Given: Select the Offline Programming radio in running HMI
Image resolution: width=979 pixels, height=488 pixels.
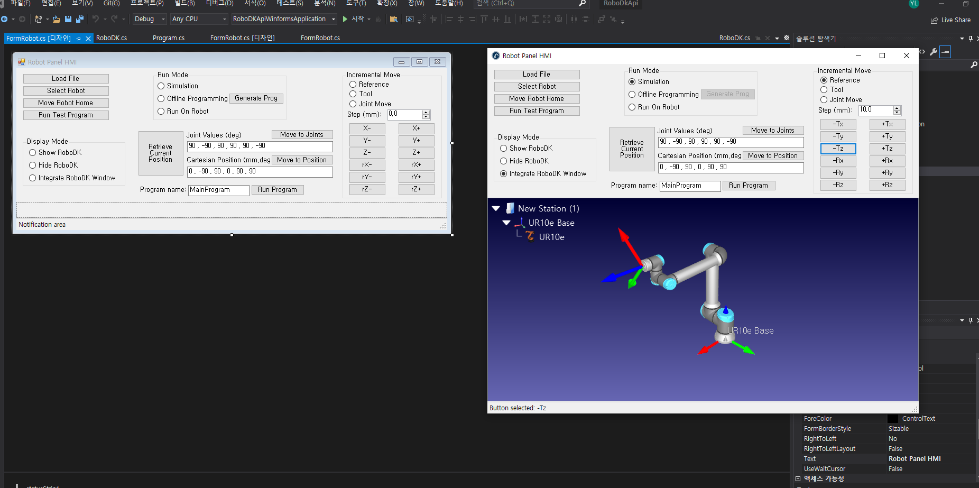Looking at the screenshot, I should pos(632,94).
